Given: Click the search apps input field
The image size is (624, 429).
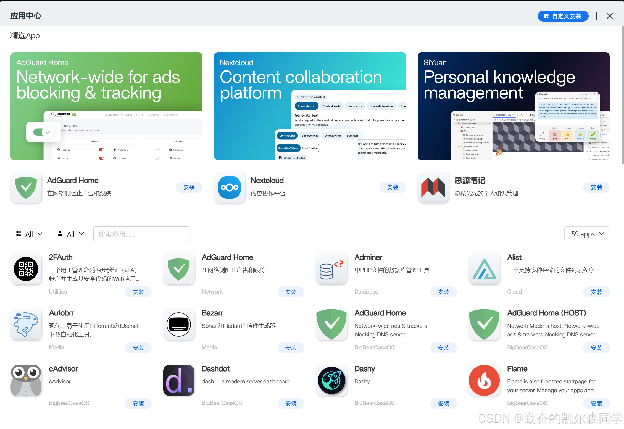Looking at the screenshot, I should point(141,234).
